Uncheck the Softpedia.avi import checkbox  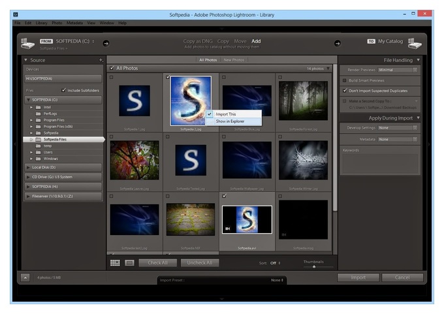[x=224, y=196]
